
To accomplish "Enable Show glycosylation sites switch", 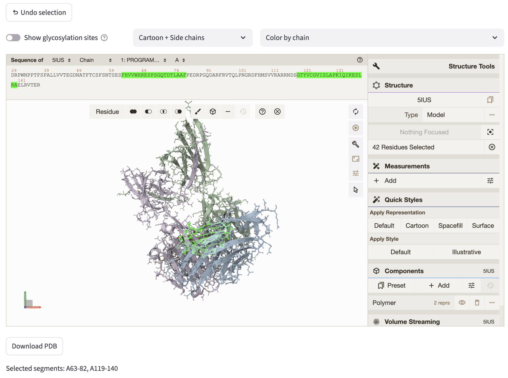I will [13, 38].
